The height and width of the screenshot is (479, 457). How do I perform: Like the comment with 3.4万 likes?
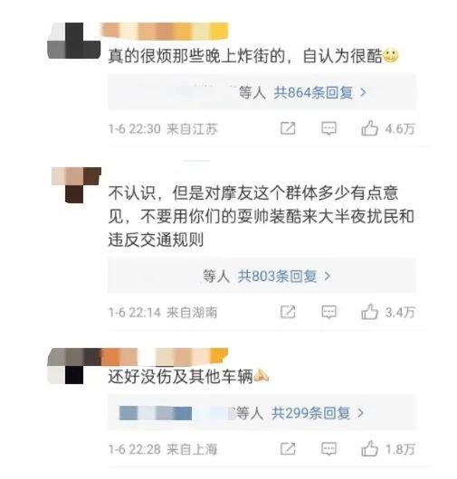(x=370, y=312)
